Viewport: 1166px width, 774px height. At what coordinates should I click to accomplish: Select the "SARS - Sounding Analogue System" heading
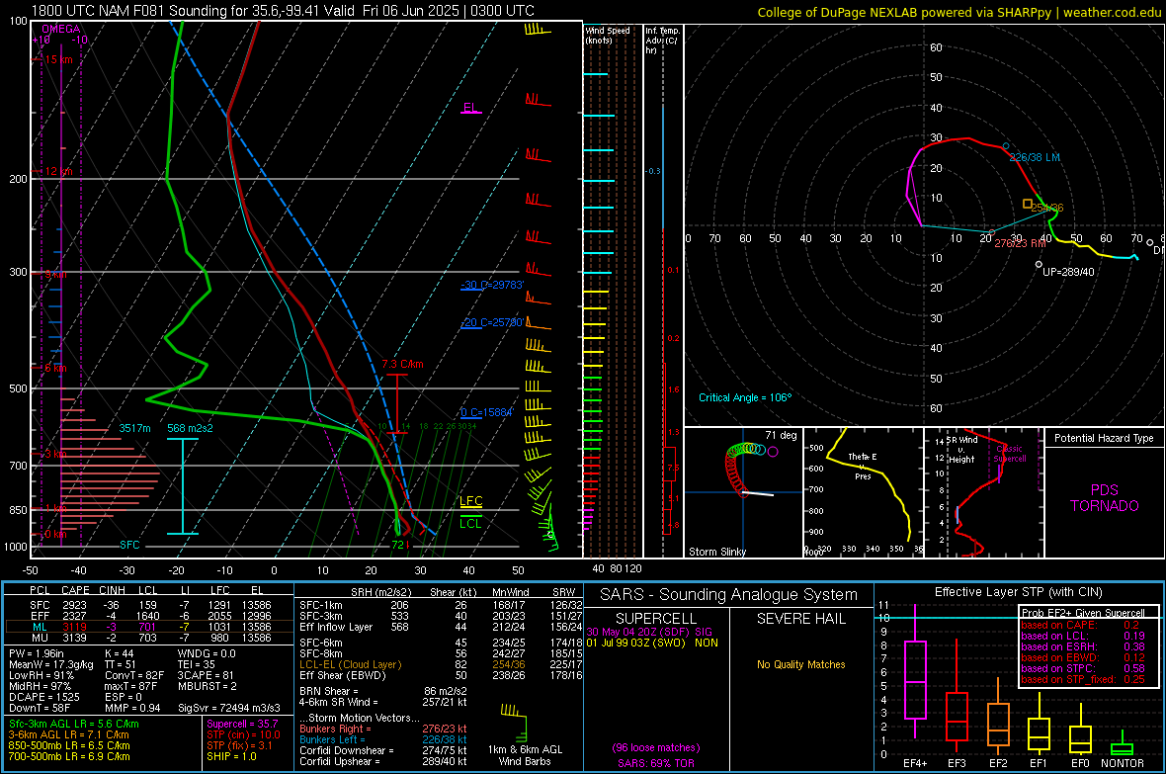[x=729, y=595]
